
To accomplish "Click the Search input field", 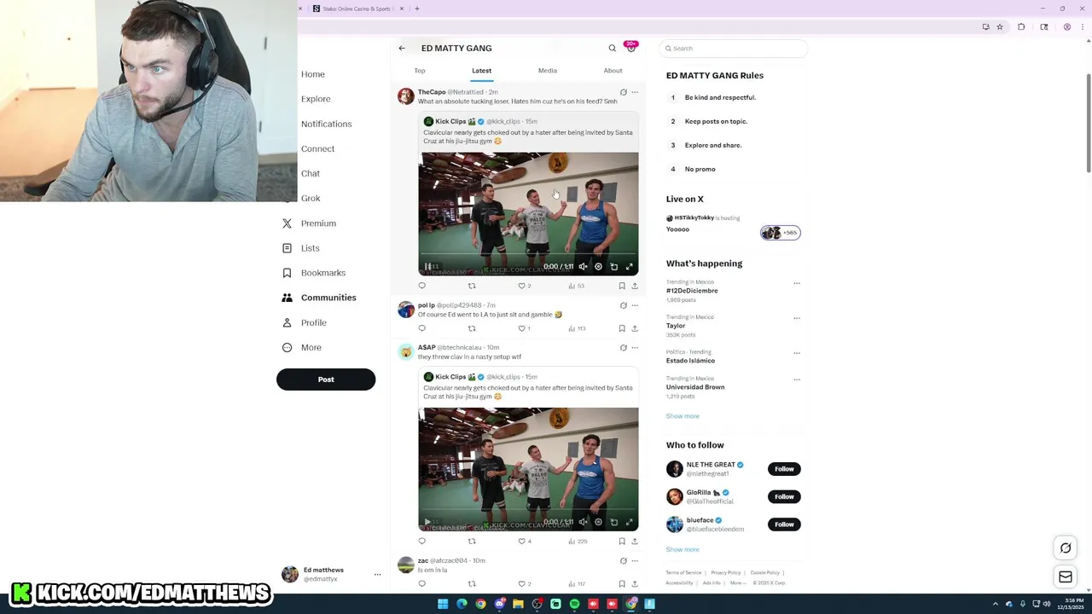I will tap(733, 49).
